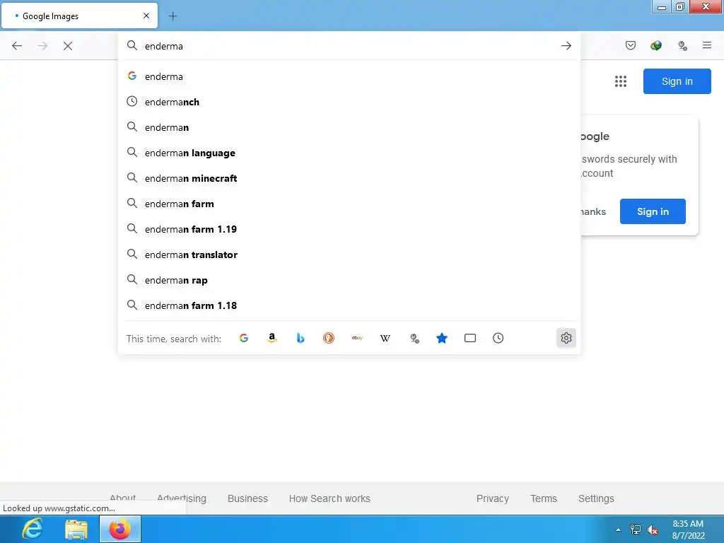Click the network tray icon
The image size is (724, 543).
click(636, 530)
